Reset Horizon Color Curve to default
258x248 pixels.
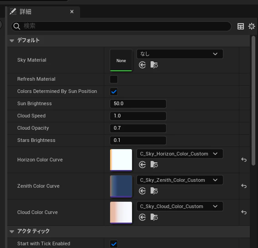point(244,160)
